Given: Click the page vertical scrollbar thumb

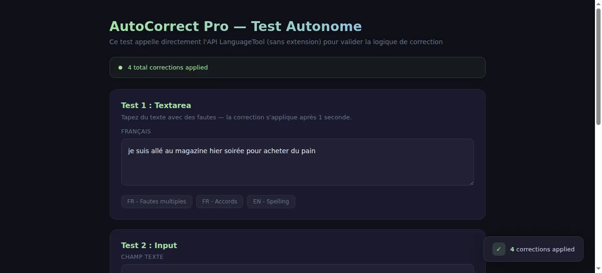Looking at the screenshot, I should pos(598,67).
